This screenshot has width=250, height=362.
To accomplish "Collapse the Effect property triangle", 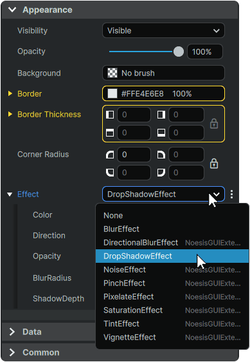I will (10, 195).
